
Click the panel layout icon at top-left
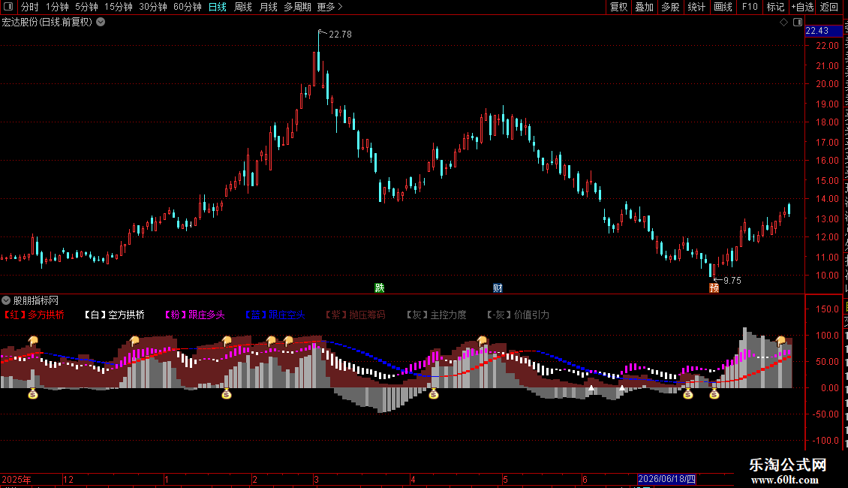tap(8, 7)
